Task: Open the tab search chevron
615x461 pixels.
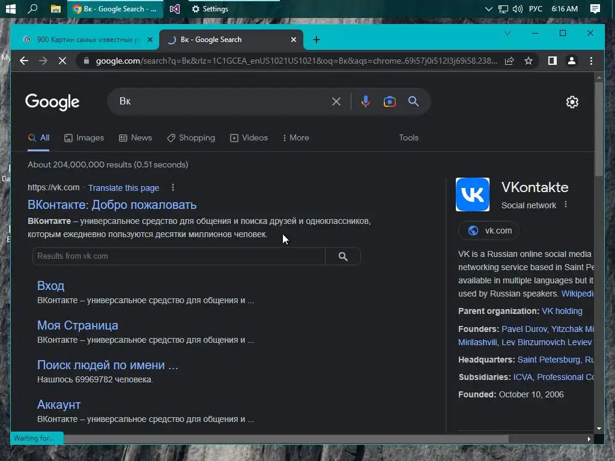Action: click(x=507, y=34)
